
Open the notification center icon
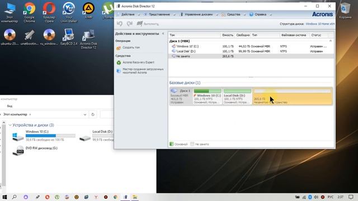(x=351, y=197)
